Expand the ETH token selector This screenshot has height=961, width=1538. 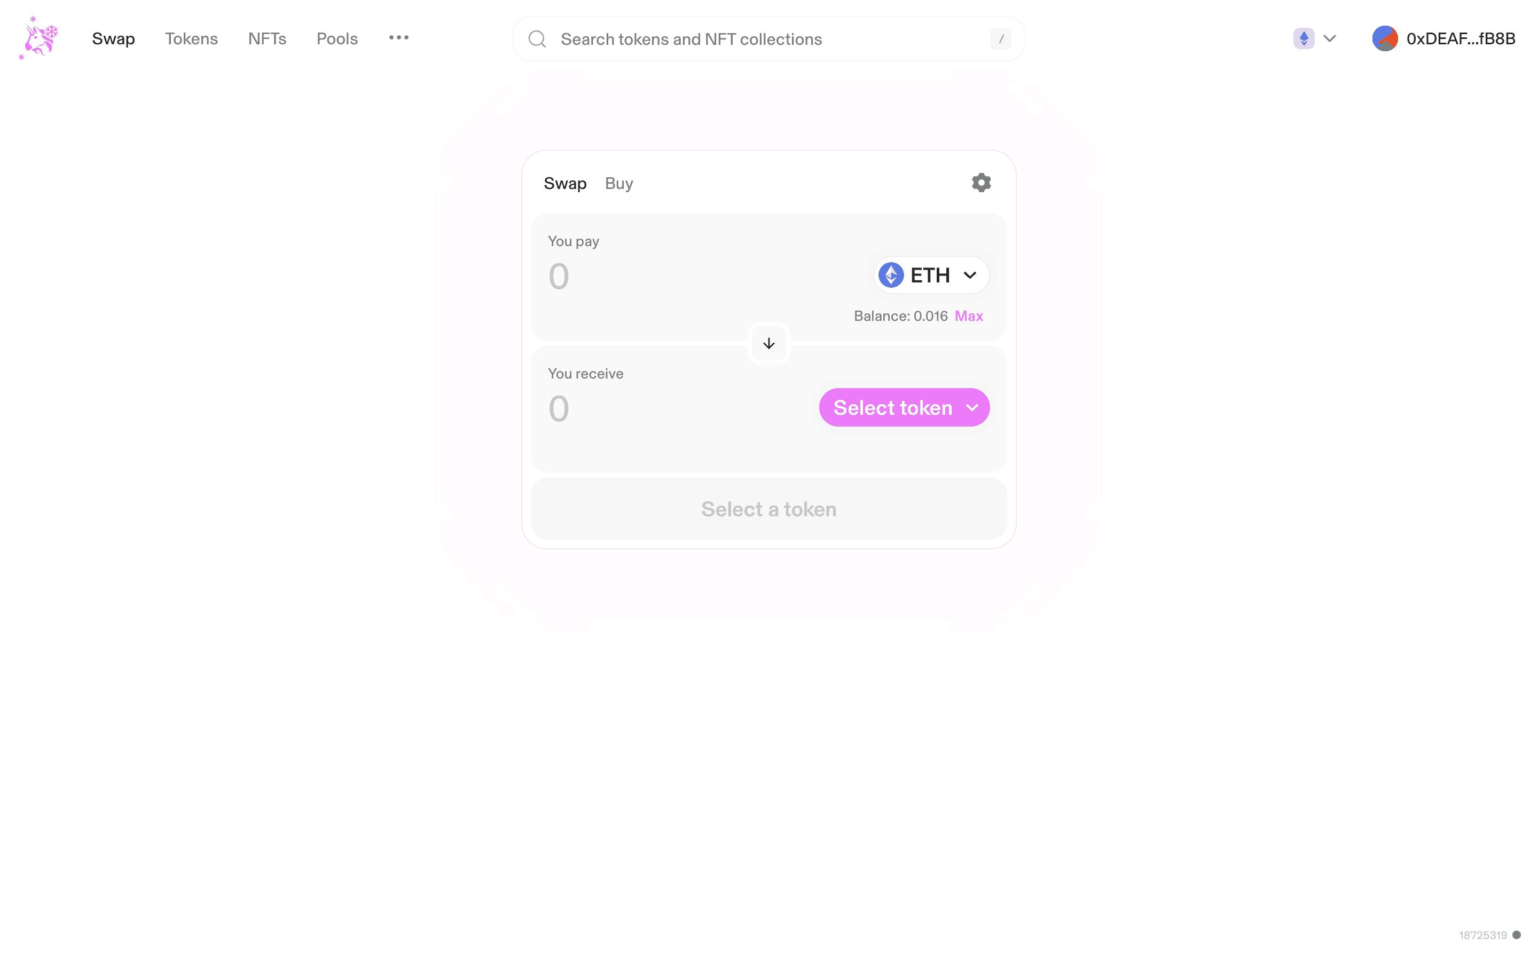(x=931, y=275)
